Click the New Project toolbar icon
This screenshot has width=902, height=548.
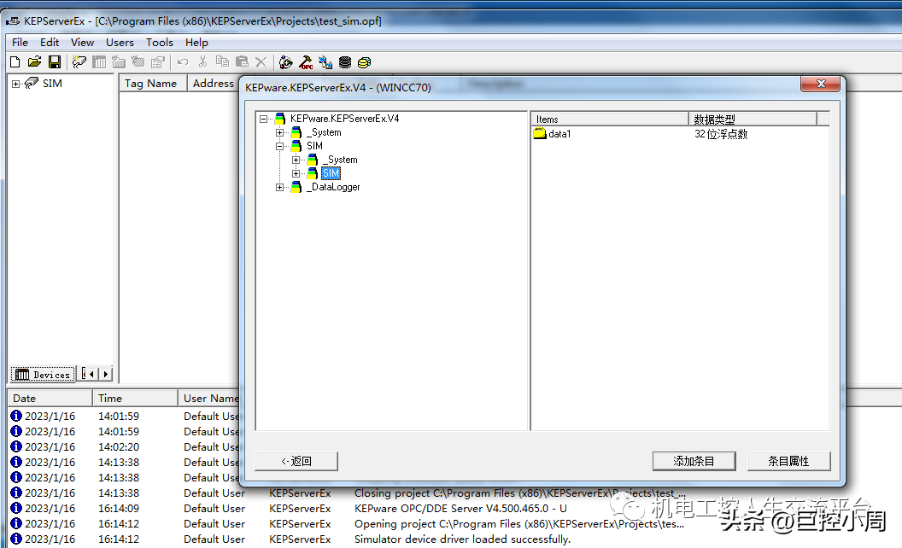15,62
